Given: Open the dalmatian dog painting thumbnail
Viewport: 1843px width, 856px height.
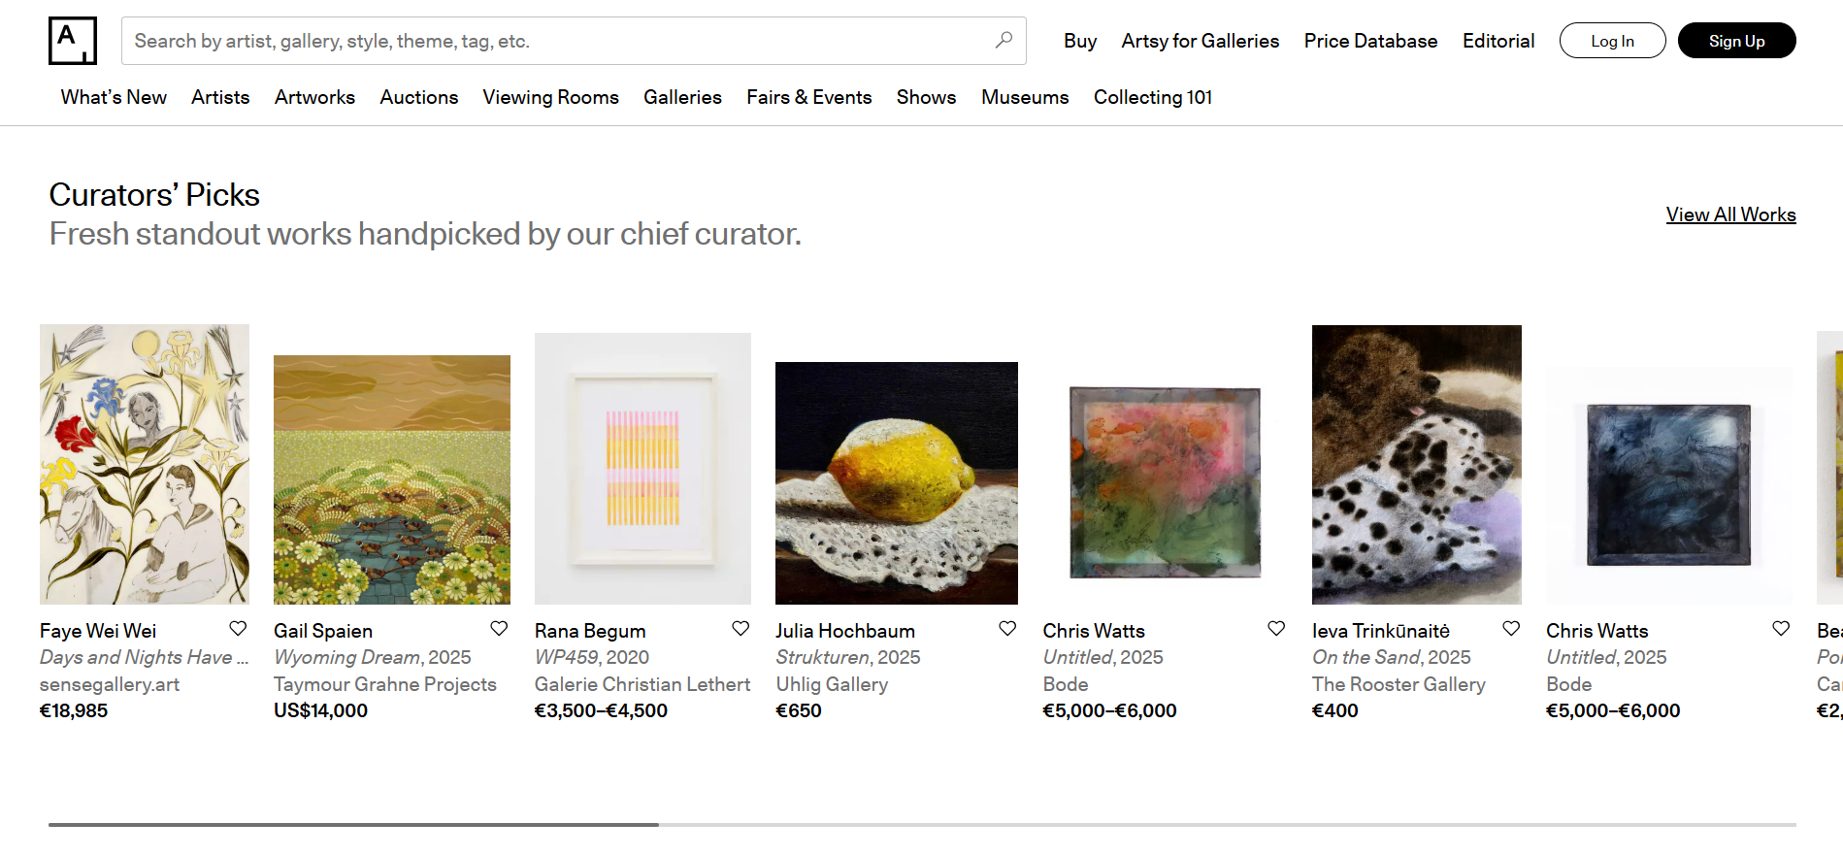Looking at the screenshot, I should click(x=1417, y=465).
